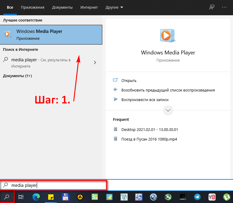Screen dimensions: 233x203
Task: Open Task View from the taskbar
Action: [21, 197]
